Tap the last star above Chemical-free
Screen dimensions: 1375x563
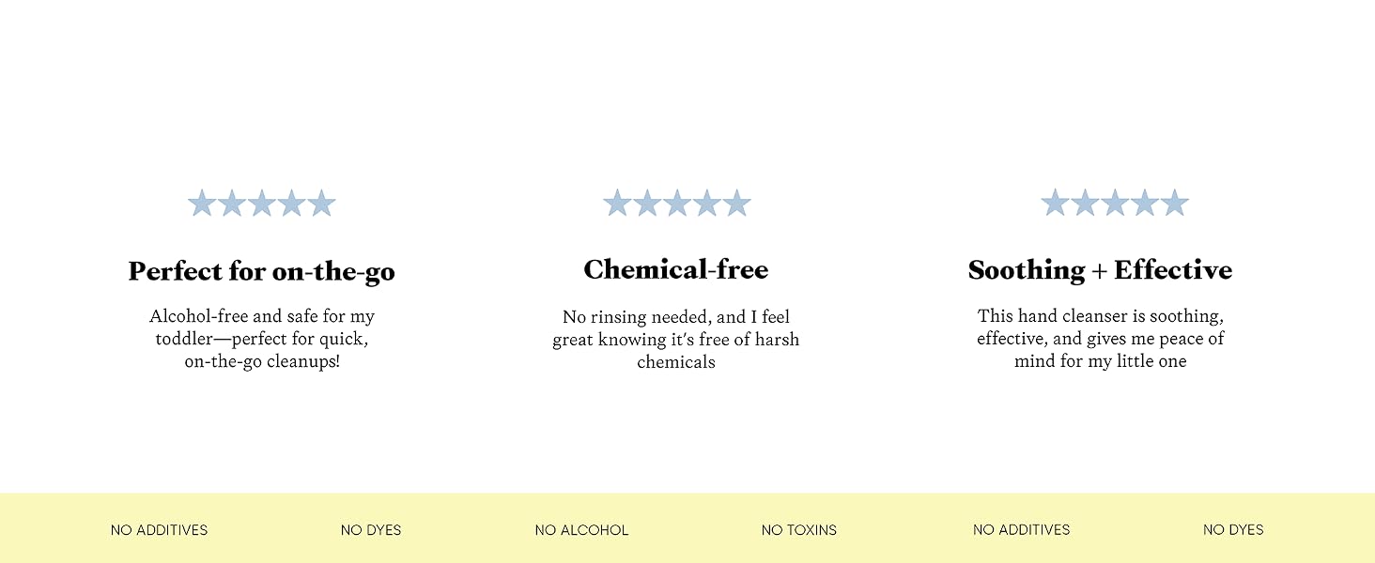point(737,203)
